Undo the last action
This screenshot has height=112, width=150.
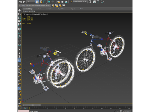click(x=20, y=2)
